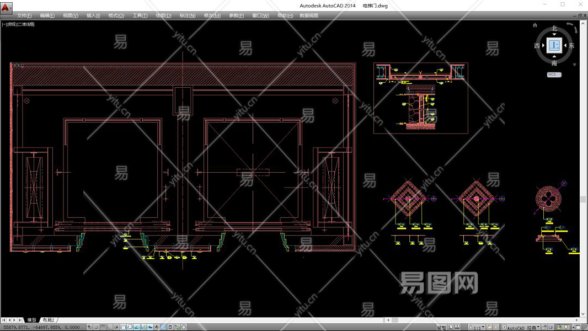The width and height of the screenshot is (588, 331).
Task: Click the coordinates readout in the status bar
Action: pos(41,327)
